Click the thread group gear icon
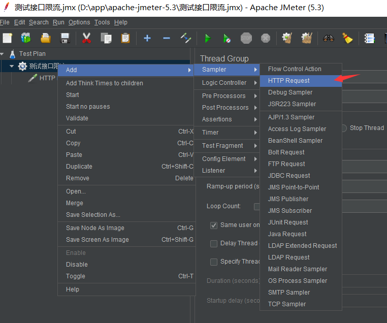 coord(22,66)
